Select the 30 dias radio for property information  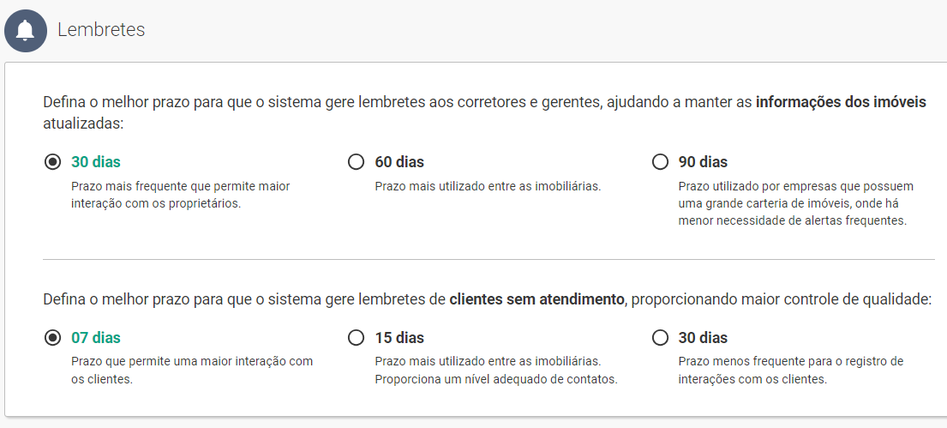pos(53,162)
